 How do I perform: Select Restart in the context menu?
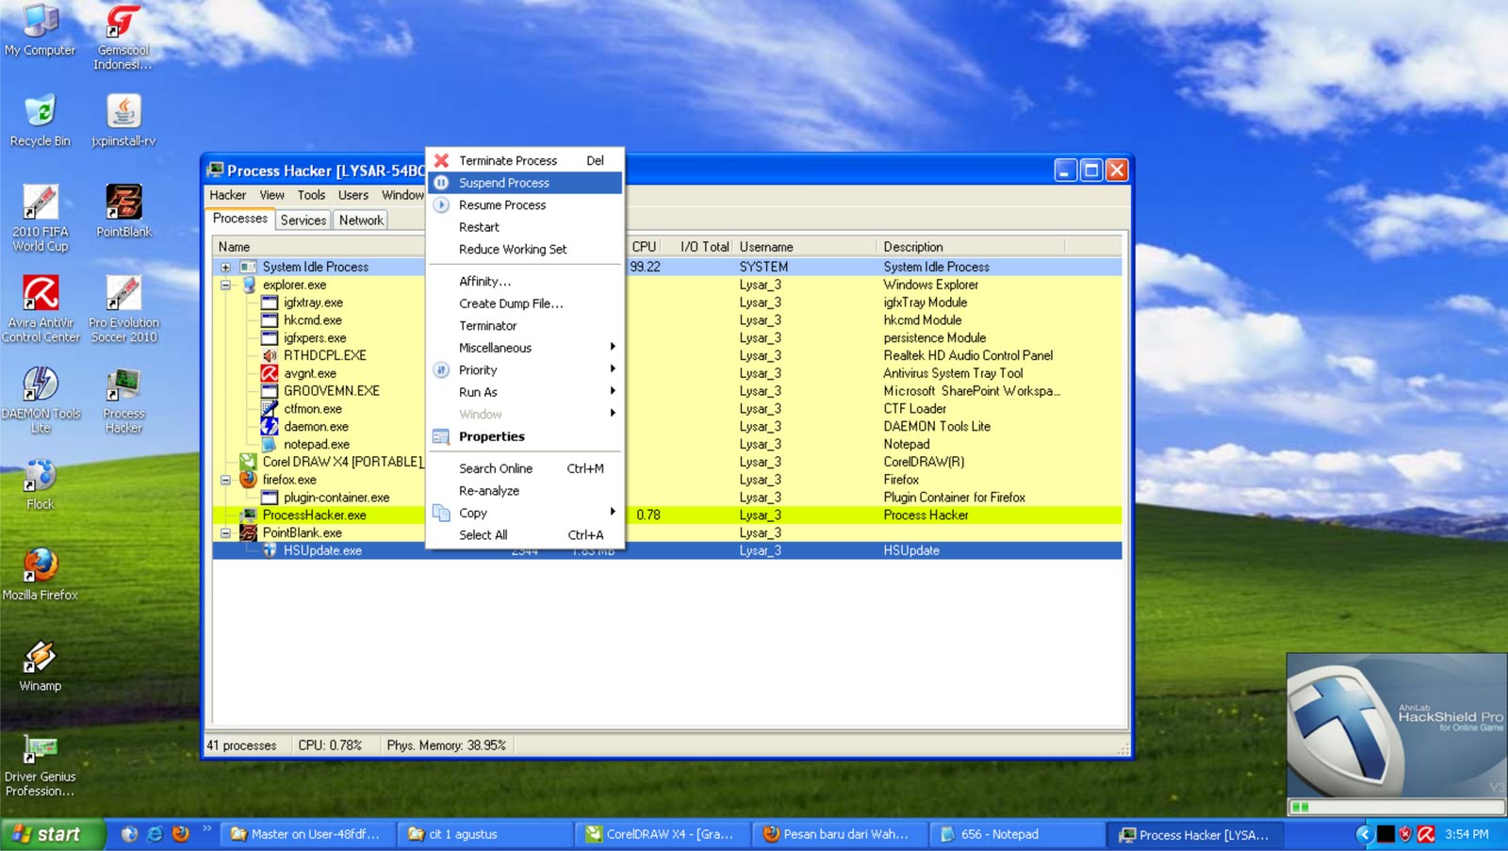click(x=525, y=227)
